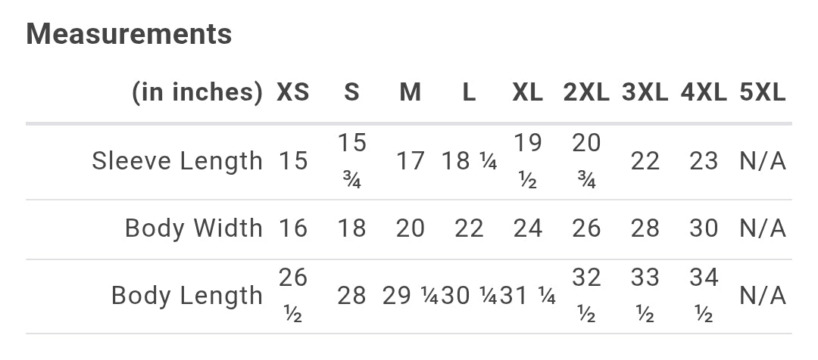Select the XS size column header

click(292, 92)
